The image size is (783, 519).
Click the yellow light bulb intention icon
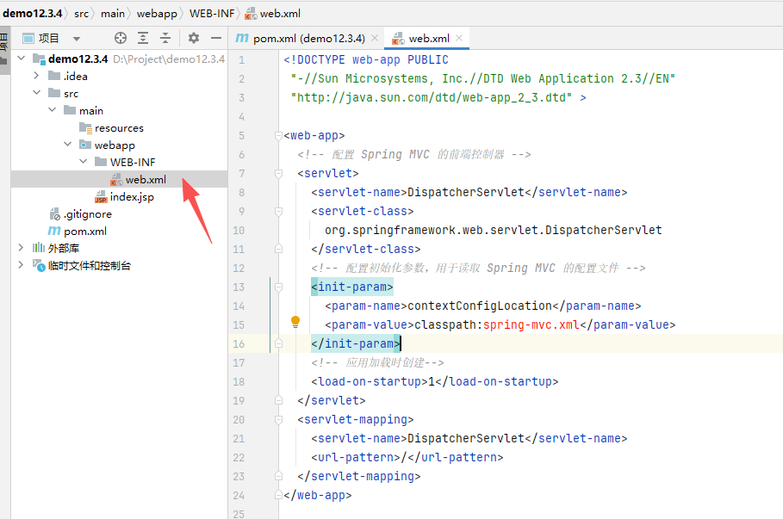click(295, 322)
